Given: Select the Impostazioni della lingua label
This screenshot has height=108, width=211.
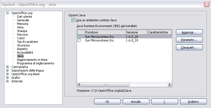Looking at the screenshot, I should click(27, 70).
